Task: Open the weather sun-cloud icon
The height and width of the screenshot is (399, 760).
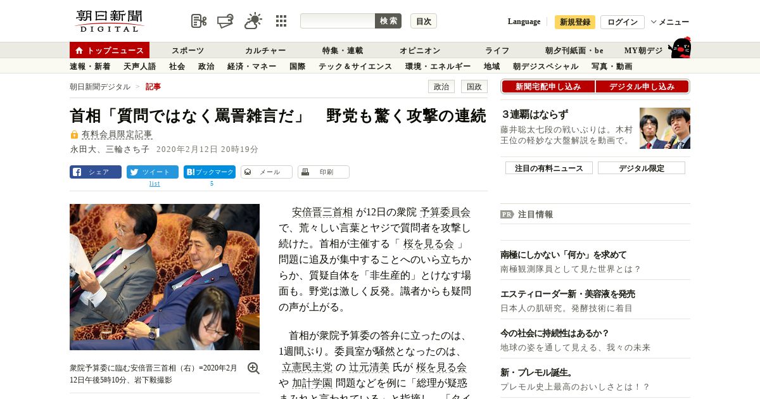Action: [x=253, y=21]
